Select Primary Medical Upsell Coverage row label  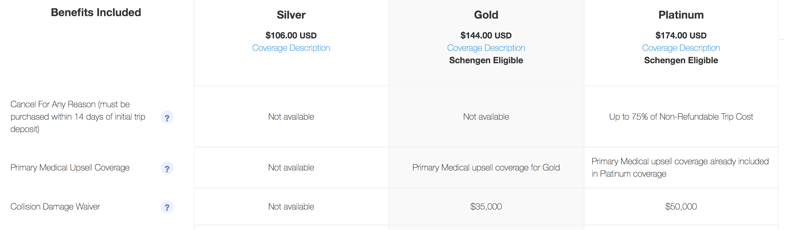70,168
